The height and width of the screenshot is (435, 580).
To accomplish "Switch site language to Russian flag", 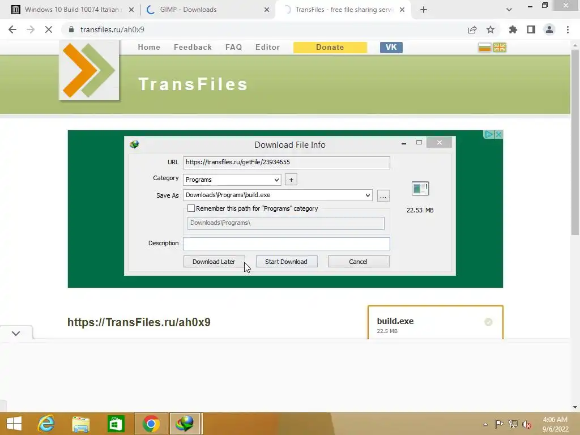I will click(485, 48).
